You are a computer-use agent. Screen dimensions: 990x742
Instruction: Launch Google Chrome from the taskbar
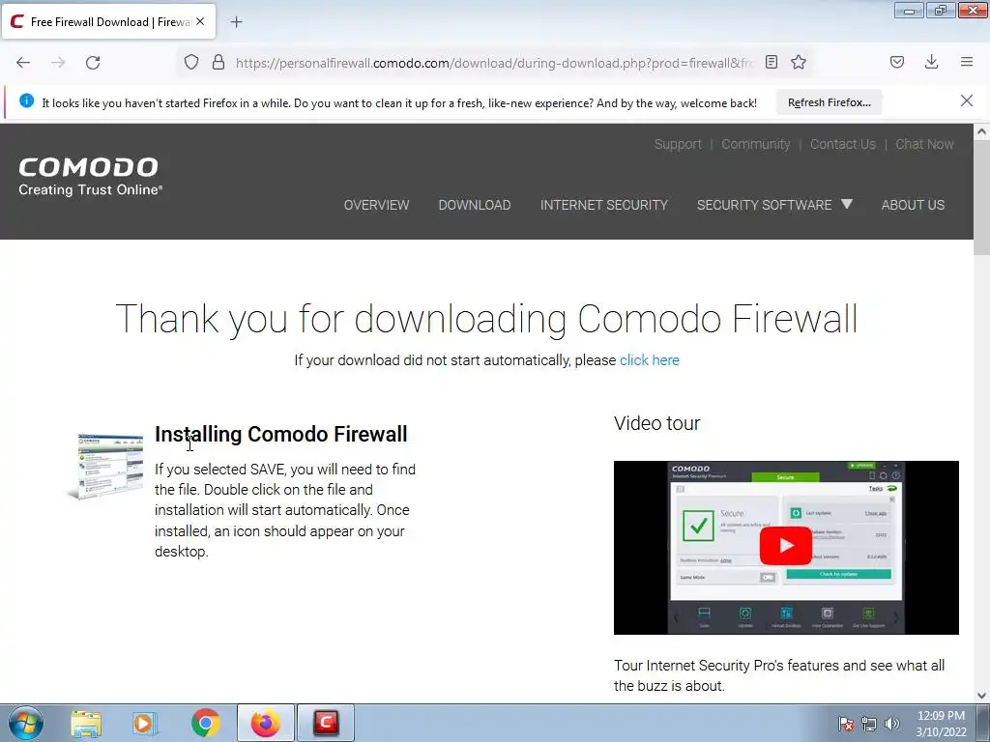coord(205,723)
